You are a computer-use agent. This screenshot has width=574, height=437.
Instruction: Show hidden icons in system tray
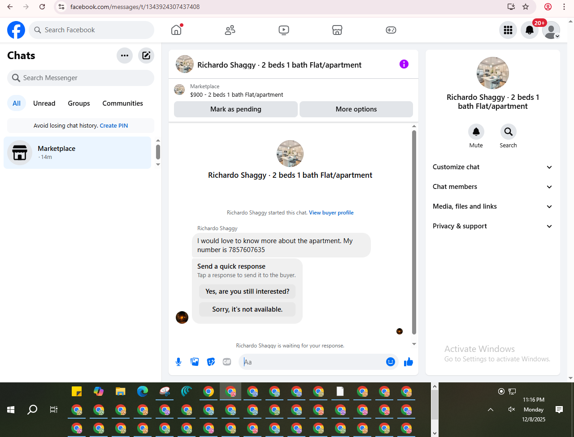click(x=491, y=409)
